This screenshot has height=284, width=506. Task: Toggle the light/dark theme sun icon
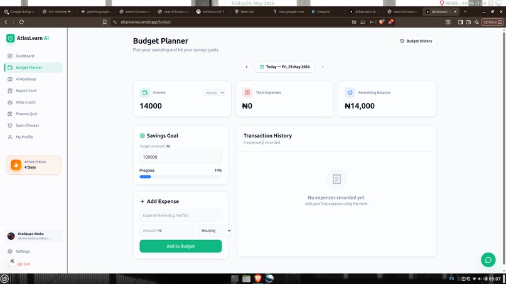13,261
